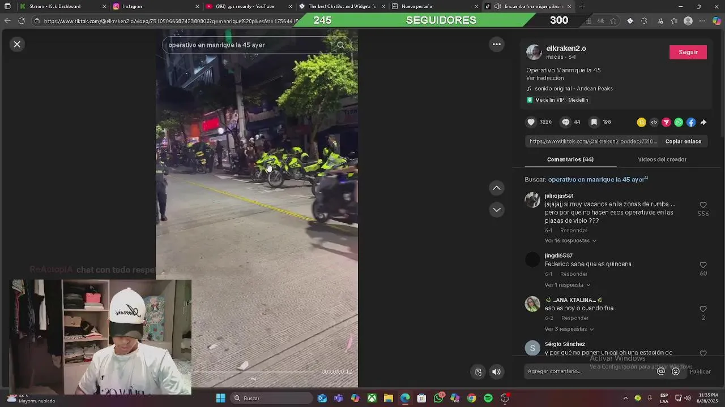
Task: Click the mention @ icon in comment box
Action: point(661,371)
